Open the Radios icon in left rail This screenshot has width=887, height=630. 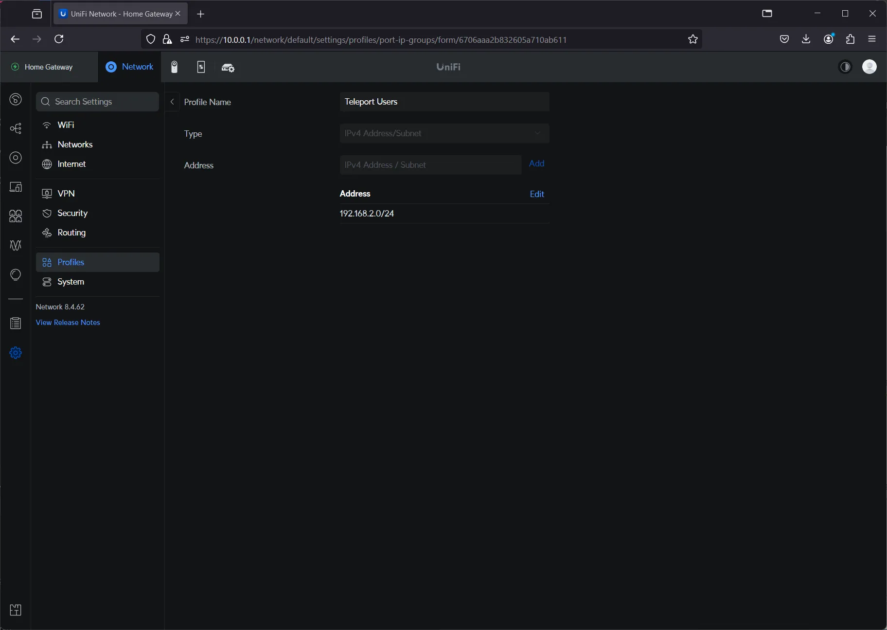[16, 245]
